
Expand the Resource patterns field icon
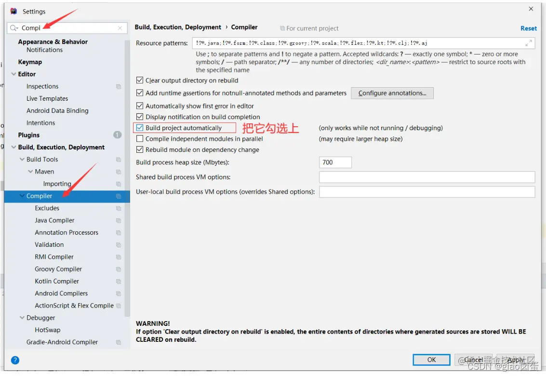point(529,43)
